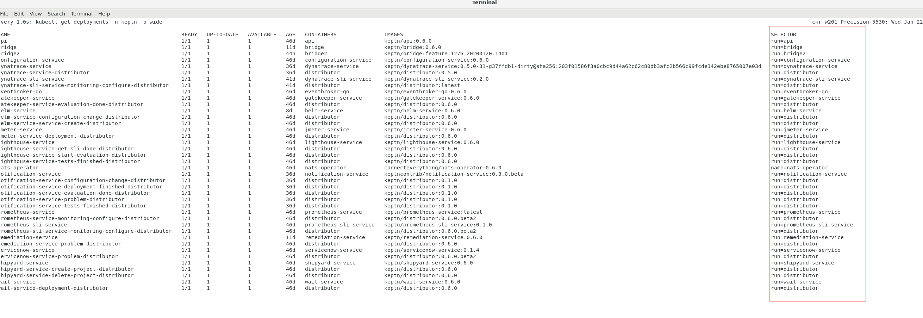Open the Terminal menu

coord(81,13)
